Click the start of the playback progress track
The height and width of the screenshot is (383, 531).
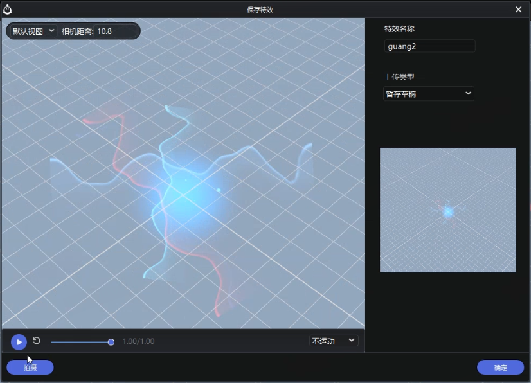pyautogui.click(x=53, y=342)
